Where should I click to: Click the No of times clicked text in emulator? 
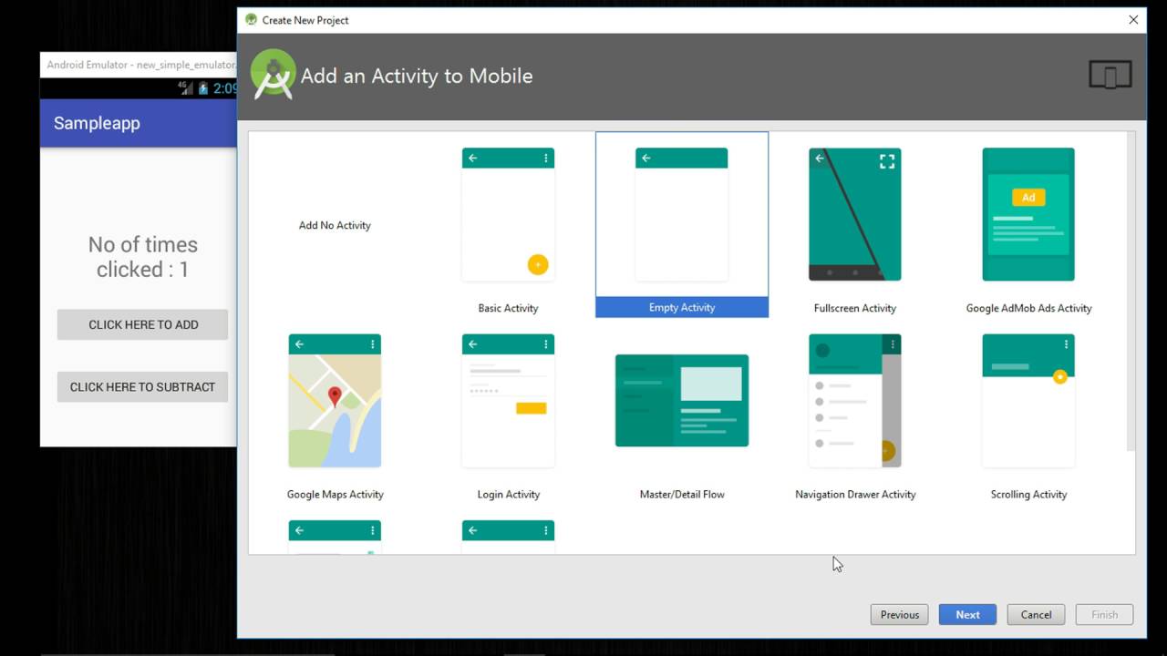[x=142, y=257]
